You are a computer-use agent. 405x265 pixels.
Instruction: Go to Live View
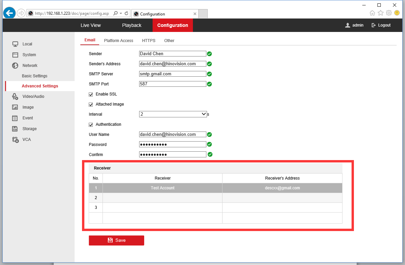click(91, 25)
